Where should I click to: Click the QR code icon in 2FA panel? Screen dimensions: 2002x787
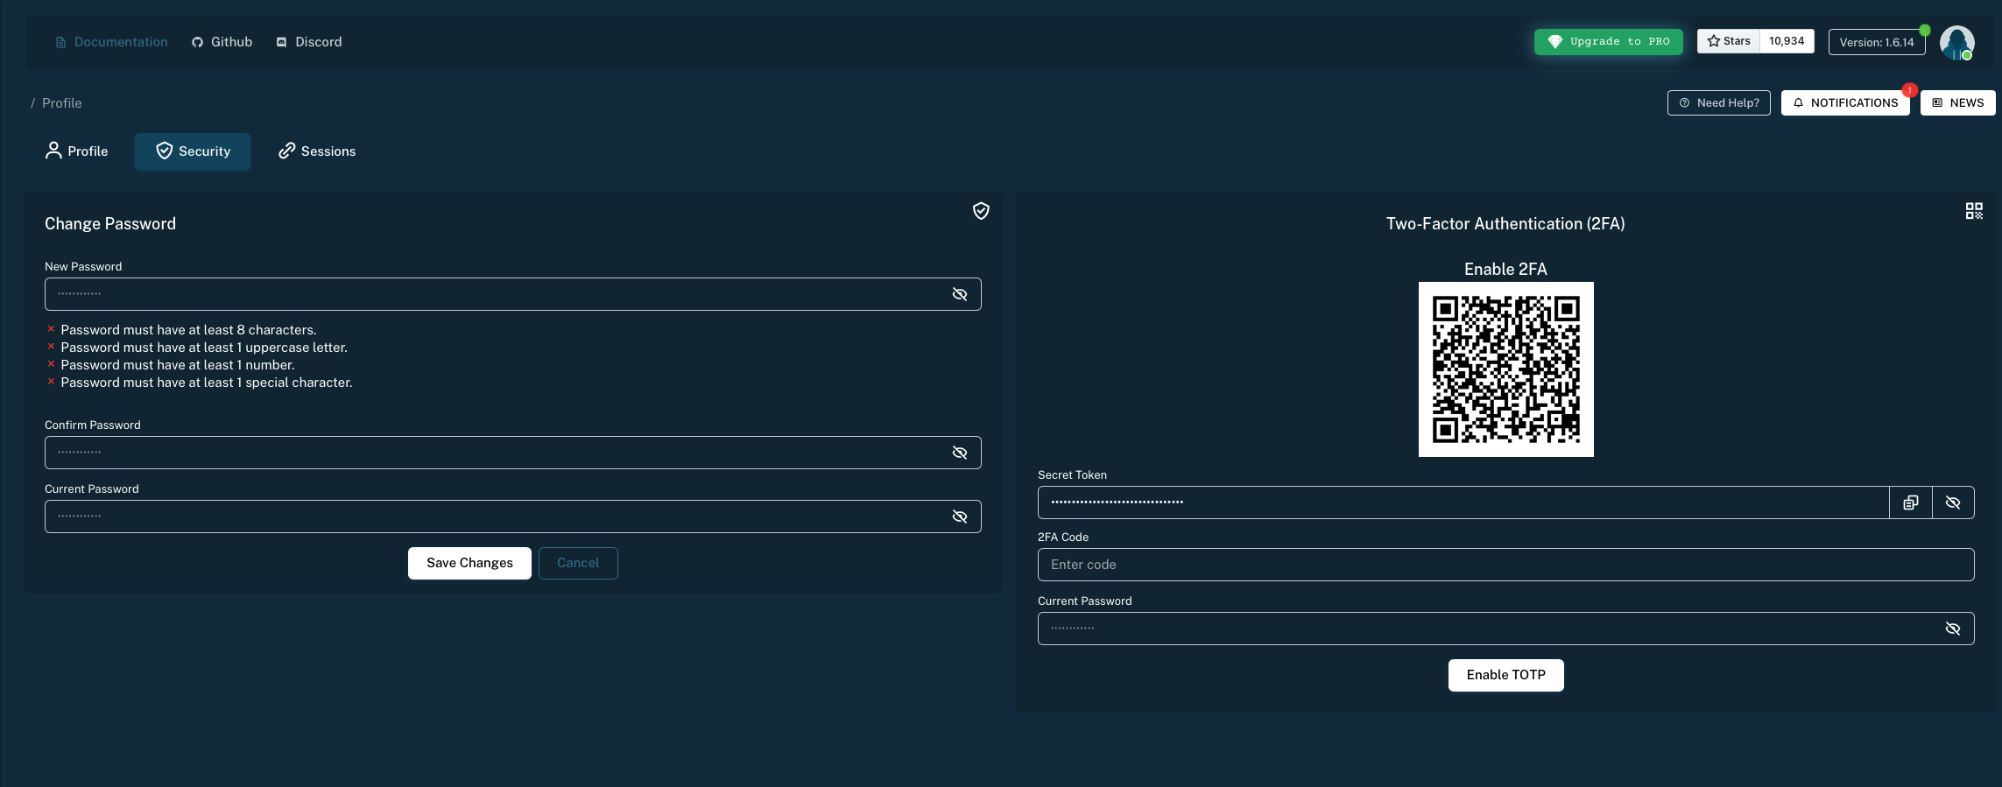1974,211
